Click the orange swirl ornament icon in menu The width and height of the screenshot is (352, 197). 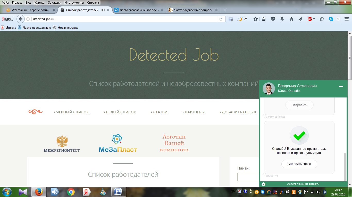click(36, 112)
